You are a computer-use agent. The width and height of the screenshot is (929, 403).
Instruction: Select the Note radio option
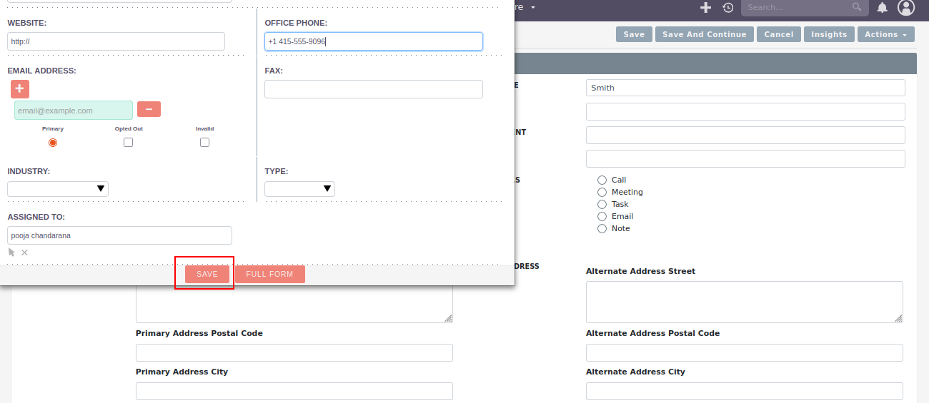click(602, 229)
